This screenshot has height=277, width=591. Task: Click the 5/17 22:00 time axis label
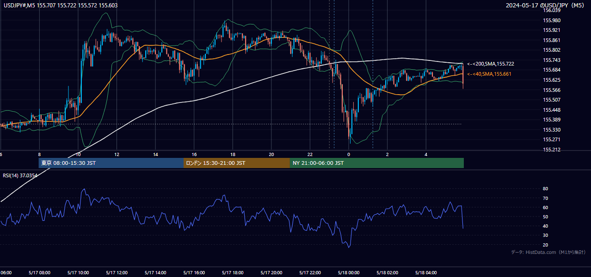[x=310, y=272]
